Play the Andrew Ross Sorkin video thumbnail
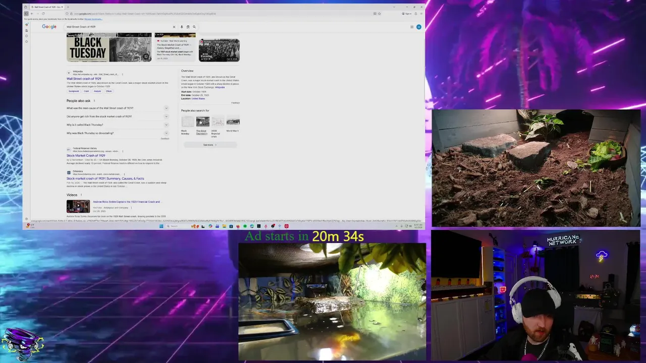Screen dimensions: 646x363 (x=78, y=206)
